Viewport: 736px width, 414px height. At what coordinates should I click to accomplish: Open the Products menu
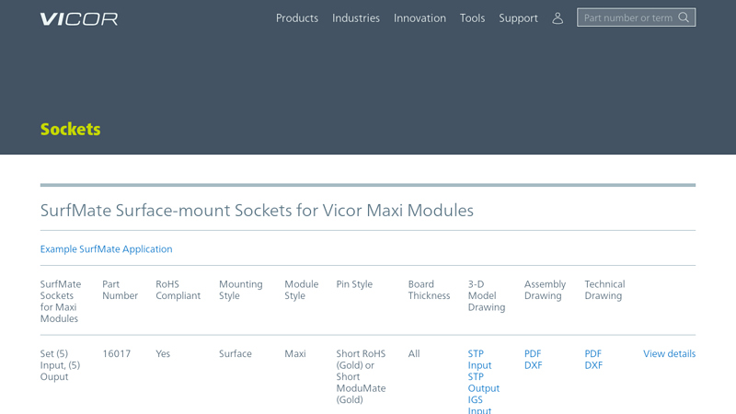pos(296,18)
